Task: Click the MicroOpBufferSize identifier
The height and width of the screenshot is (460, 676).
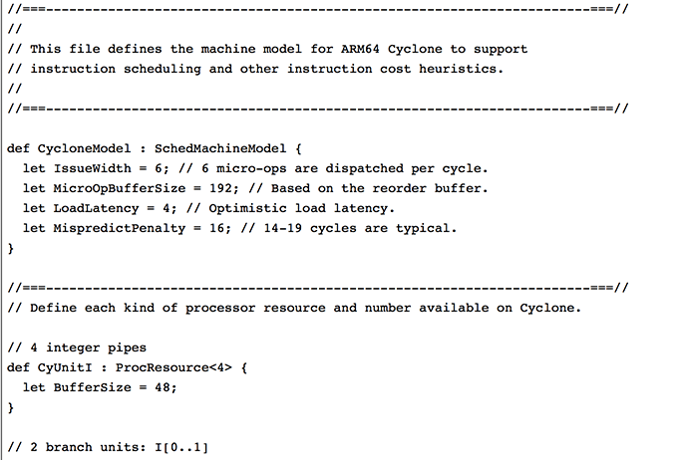Action: point(119,188)
